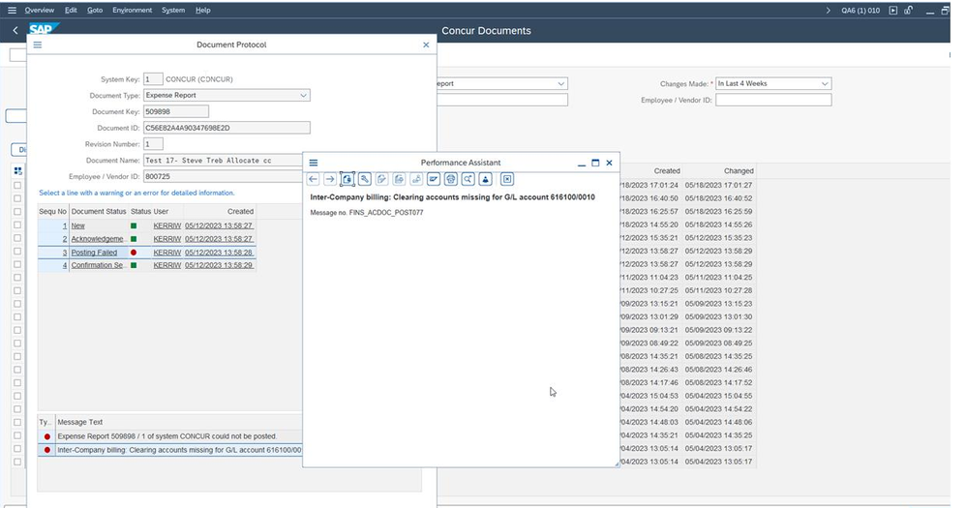Check row changed 05/12/2023 15:35:23
The image size is (966, 508).
pos(17,238)
